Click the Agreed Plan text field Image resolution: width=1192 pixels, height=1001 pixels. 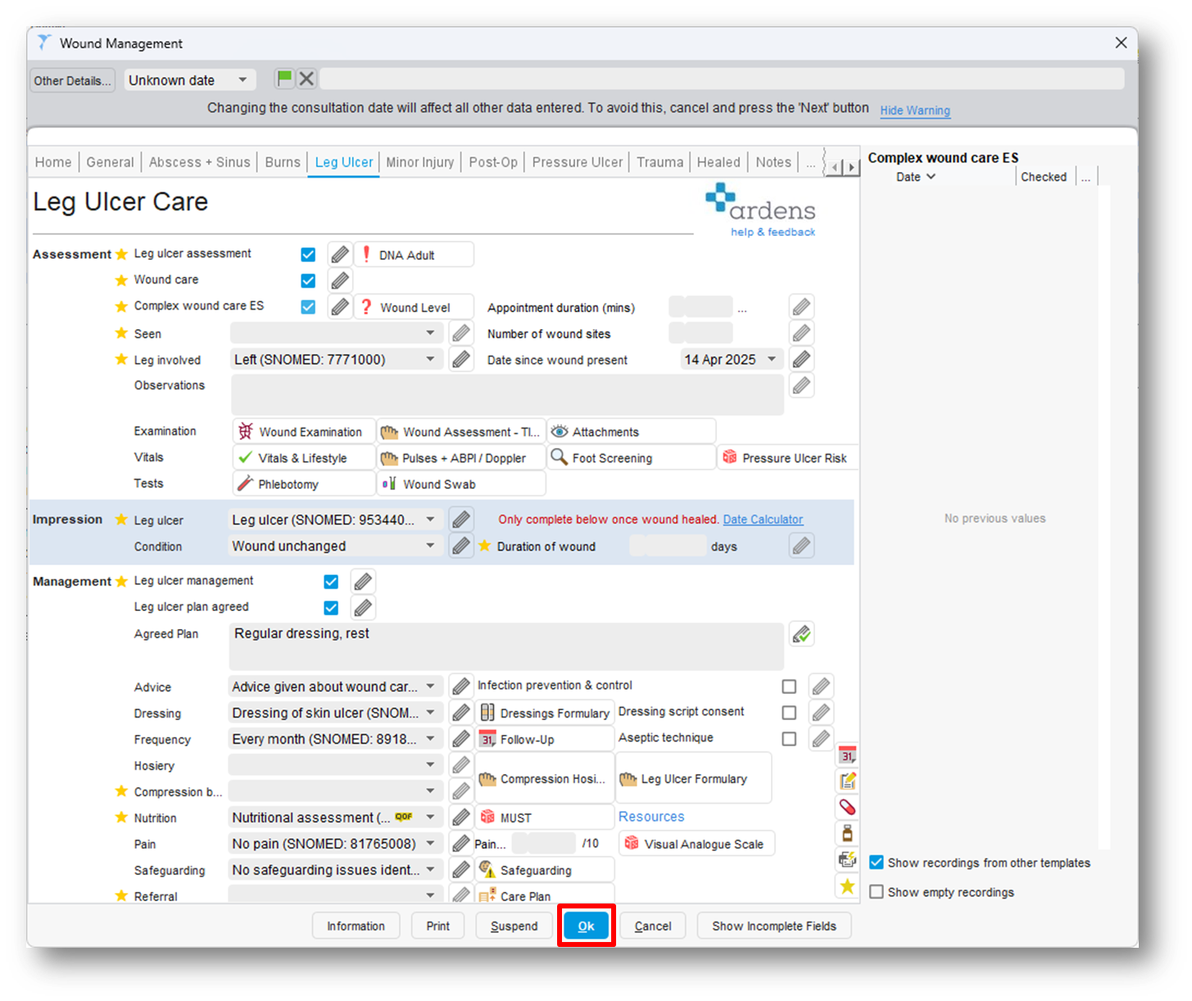coord(506,646)
